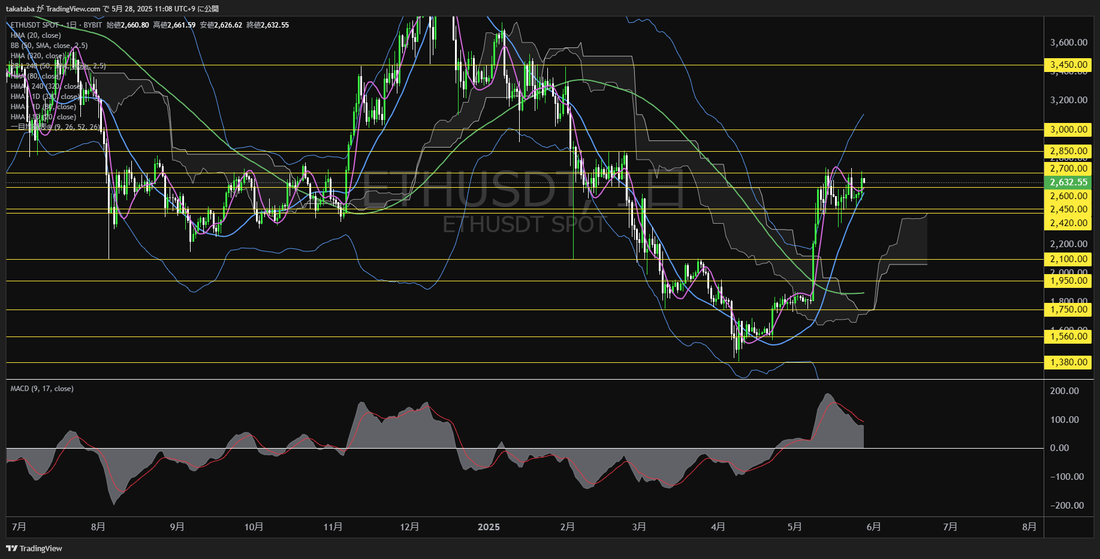Click the 2,420.00 yellow price label
Image resolution: width=1100 pixels, height=559 pixels.
(1068, 223)
